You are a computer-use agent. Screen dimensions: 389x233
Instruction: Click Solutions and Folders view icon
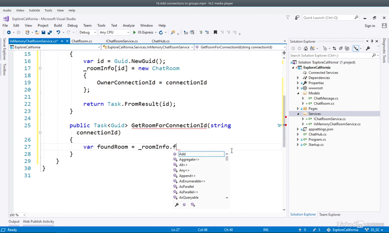[312, 48]
